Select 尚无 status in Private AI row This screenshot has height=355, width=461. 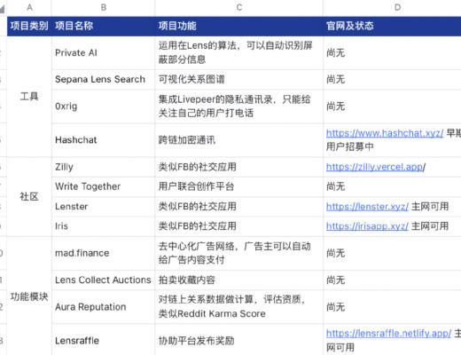click(x=392, y=53)
